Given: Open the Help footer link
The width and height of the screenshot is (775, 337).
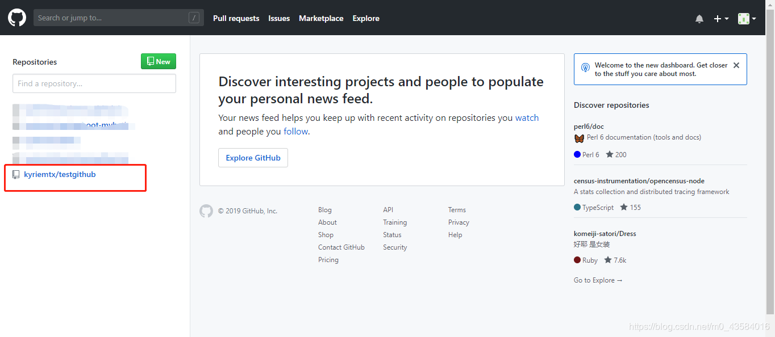Looking at the screenshot, I should coord(455,235).
